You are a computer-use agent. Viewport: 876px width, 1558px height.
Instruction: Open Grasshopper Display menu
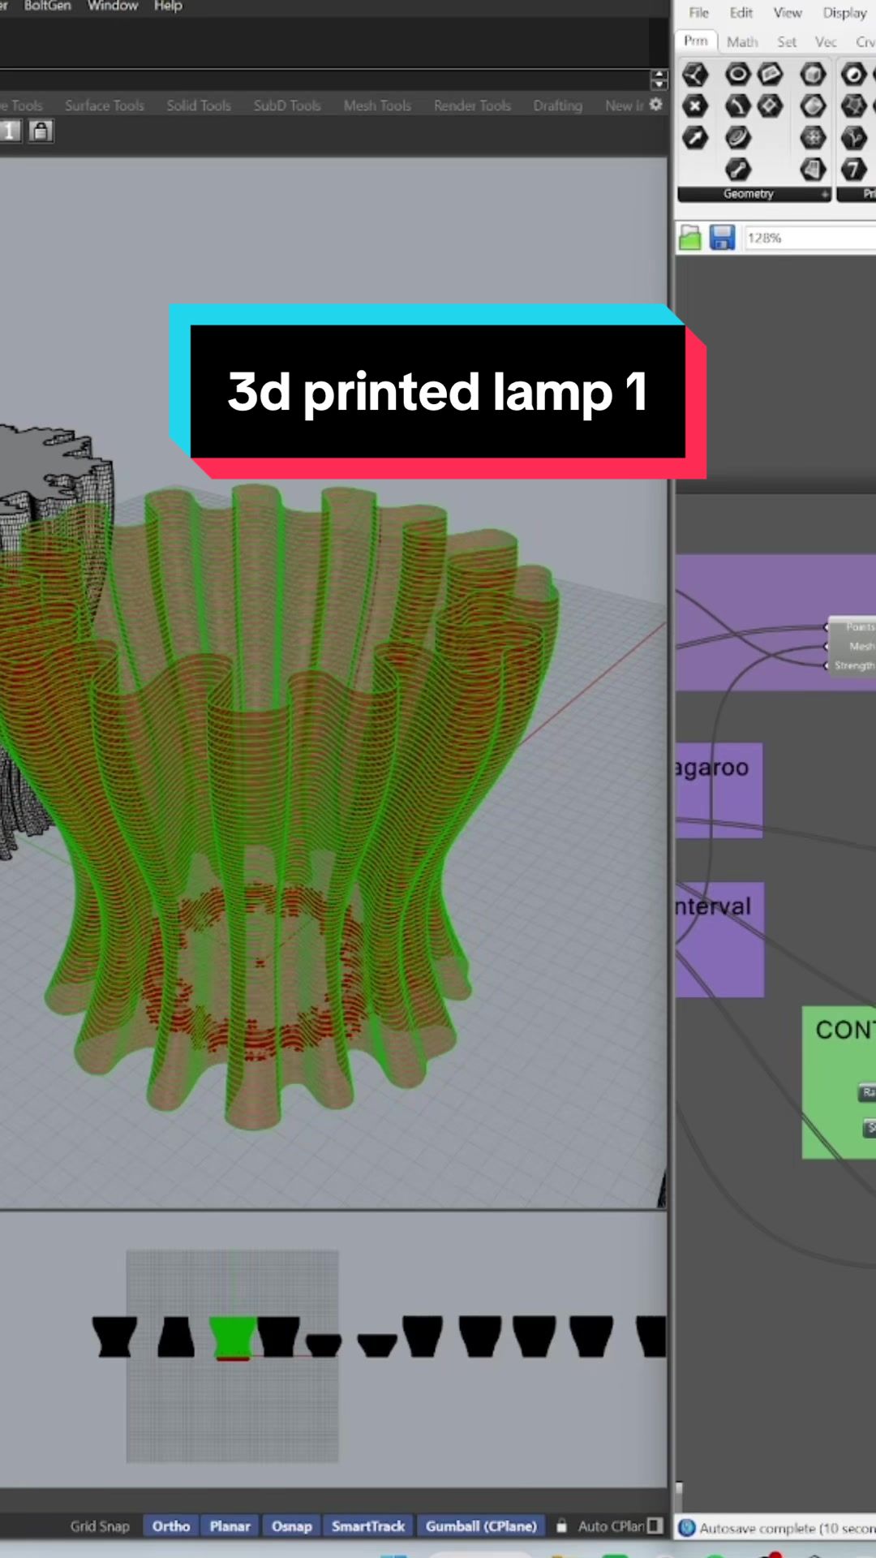coord(844,13)
